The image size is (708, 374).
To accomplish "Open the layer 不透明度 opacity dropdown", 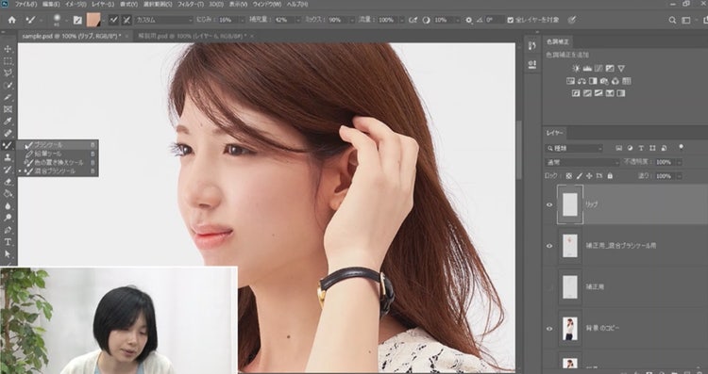I will 679,162.
